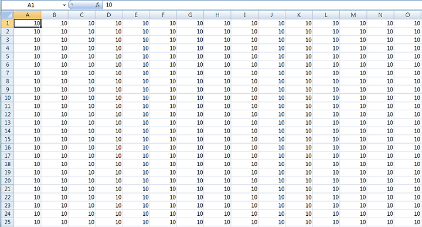Click cell G10 containing 10
This screenshot has height=227, width=422.
click(x=190, y=98)
